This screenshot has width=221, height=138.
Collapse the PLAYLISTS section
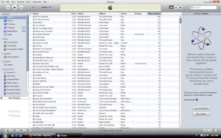tap(2, 69)
